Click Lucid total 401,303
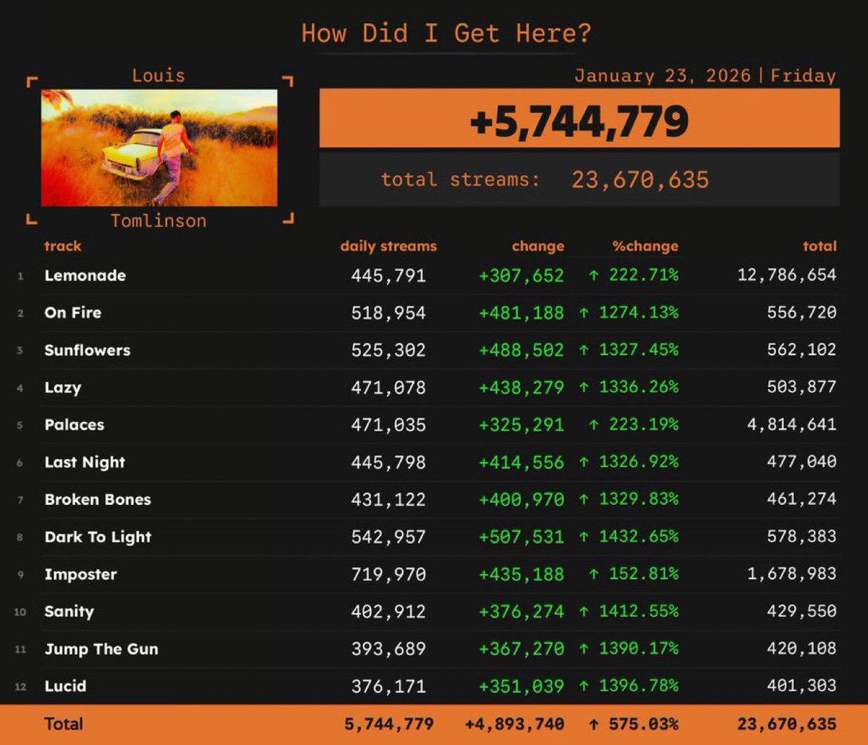The height and width of the screenshot is (745, 868). click(x=801, y=686)
